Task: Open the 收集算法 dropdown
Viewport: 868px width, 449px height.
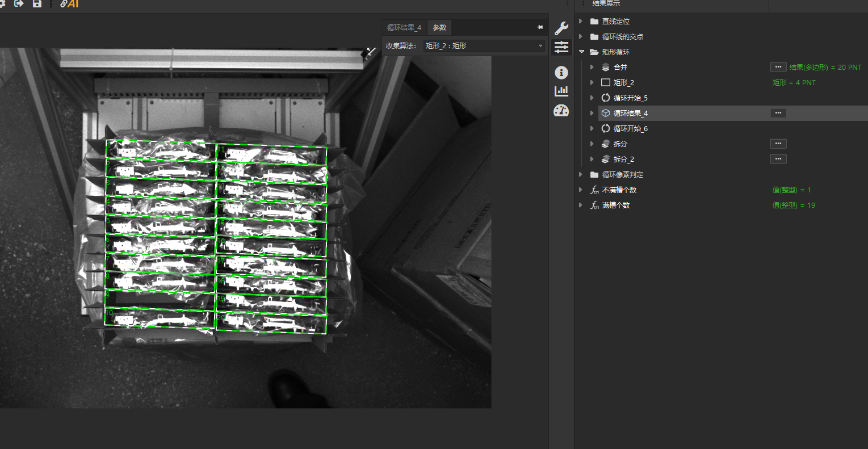Action: pos(484,45)
